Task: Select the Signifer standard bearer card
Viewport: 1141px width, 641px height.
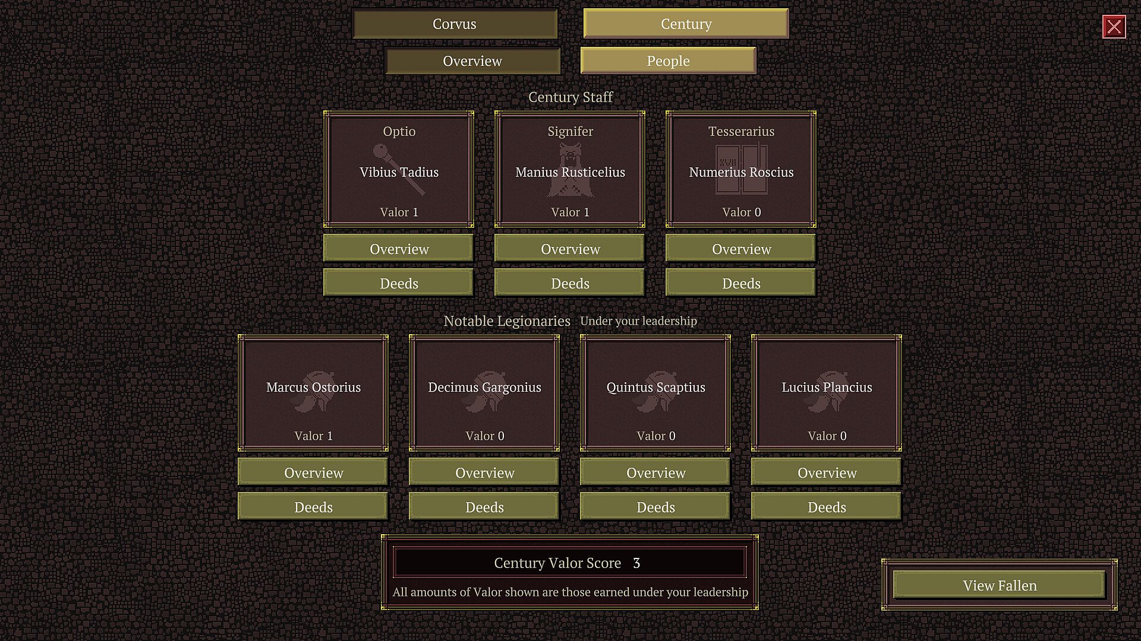Action: pos(570,170)
